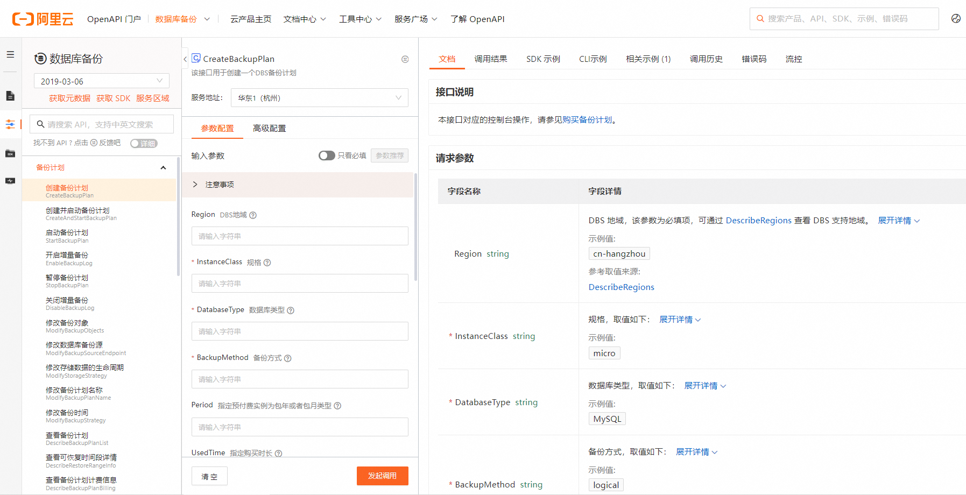966x495 pixels.
Task: Click the InstanceClass input field
Action: coord(300,284)
